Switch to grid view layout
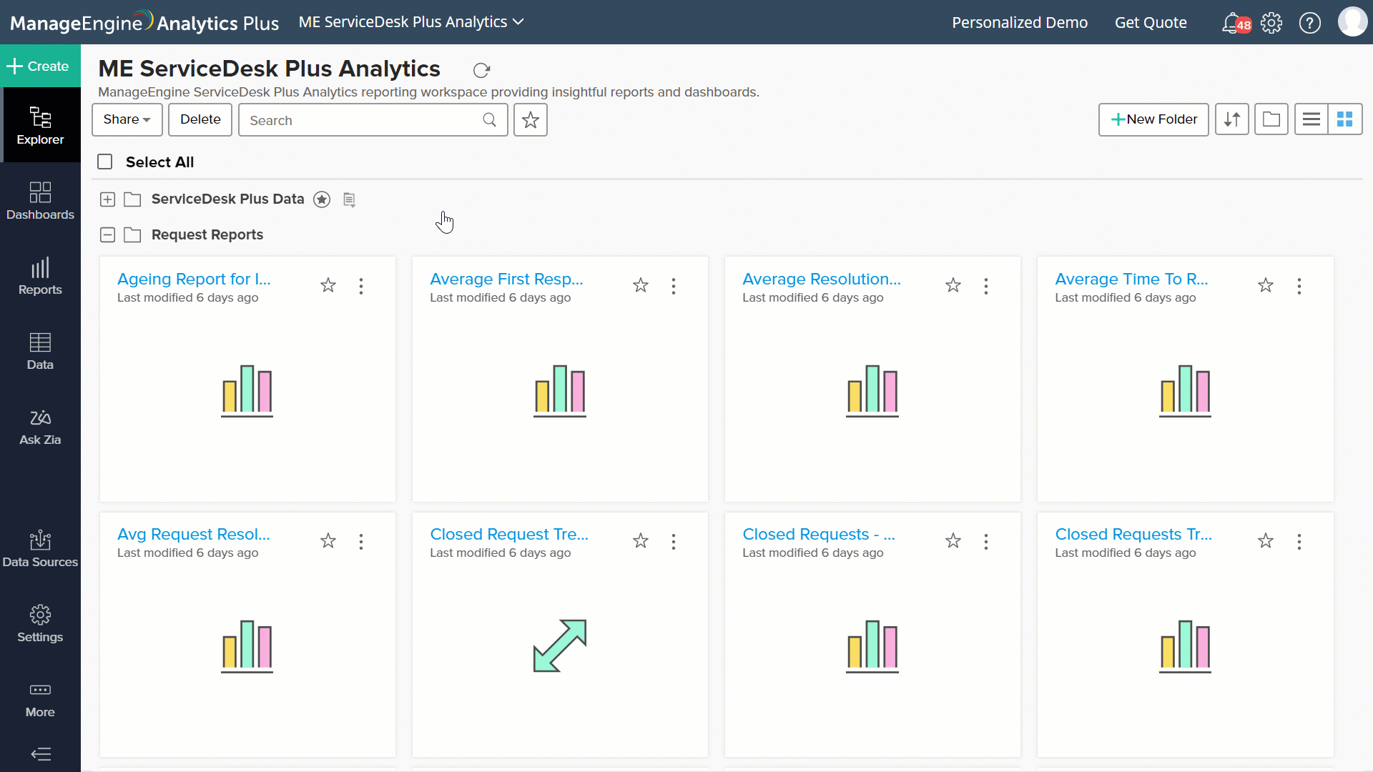The height and width of the screenshot is (772, 1373). click(x=1344, y=119)
